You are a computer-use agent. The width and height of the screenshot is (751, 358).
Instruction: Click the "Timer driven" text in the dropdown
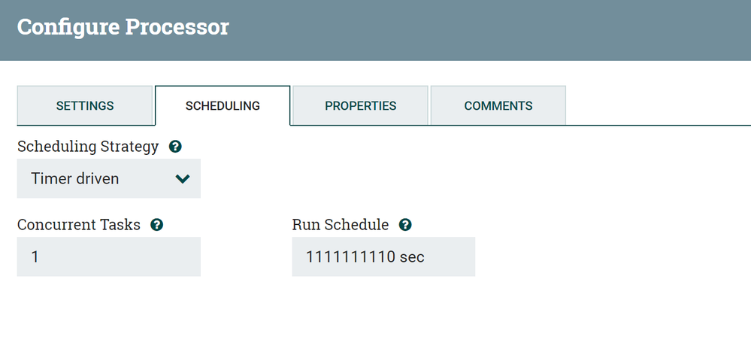tap(74, 179)
